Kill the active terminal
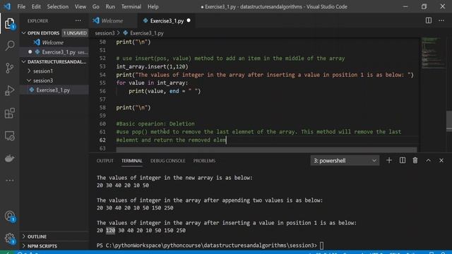 click(415, 160)
